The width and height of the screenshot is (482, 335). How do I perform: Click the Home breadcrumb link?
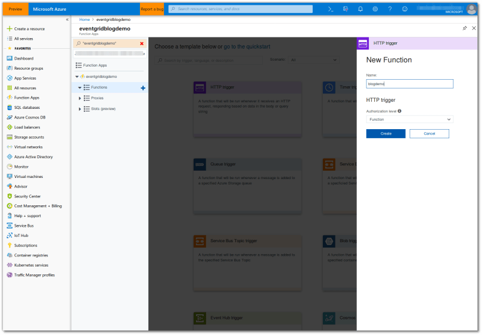click(85, 20)
